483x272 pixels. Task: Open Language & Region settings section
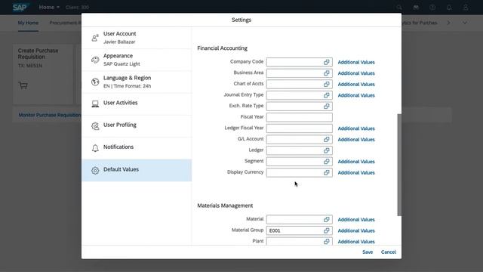[137, 82]
